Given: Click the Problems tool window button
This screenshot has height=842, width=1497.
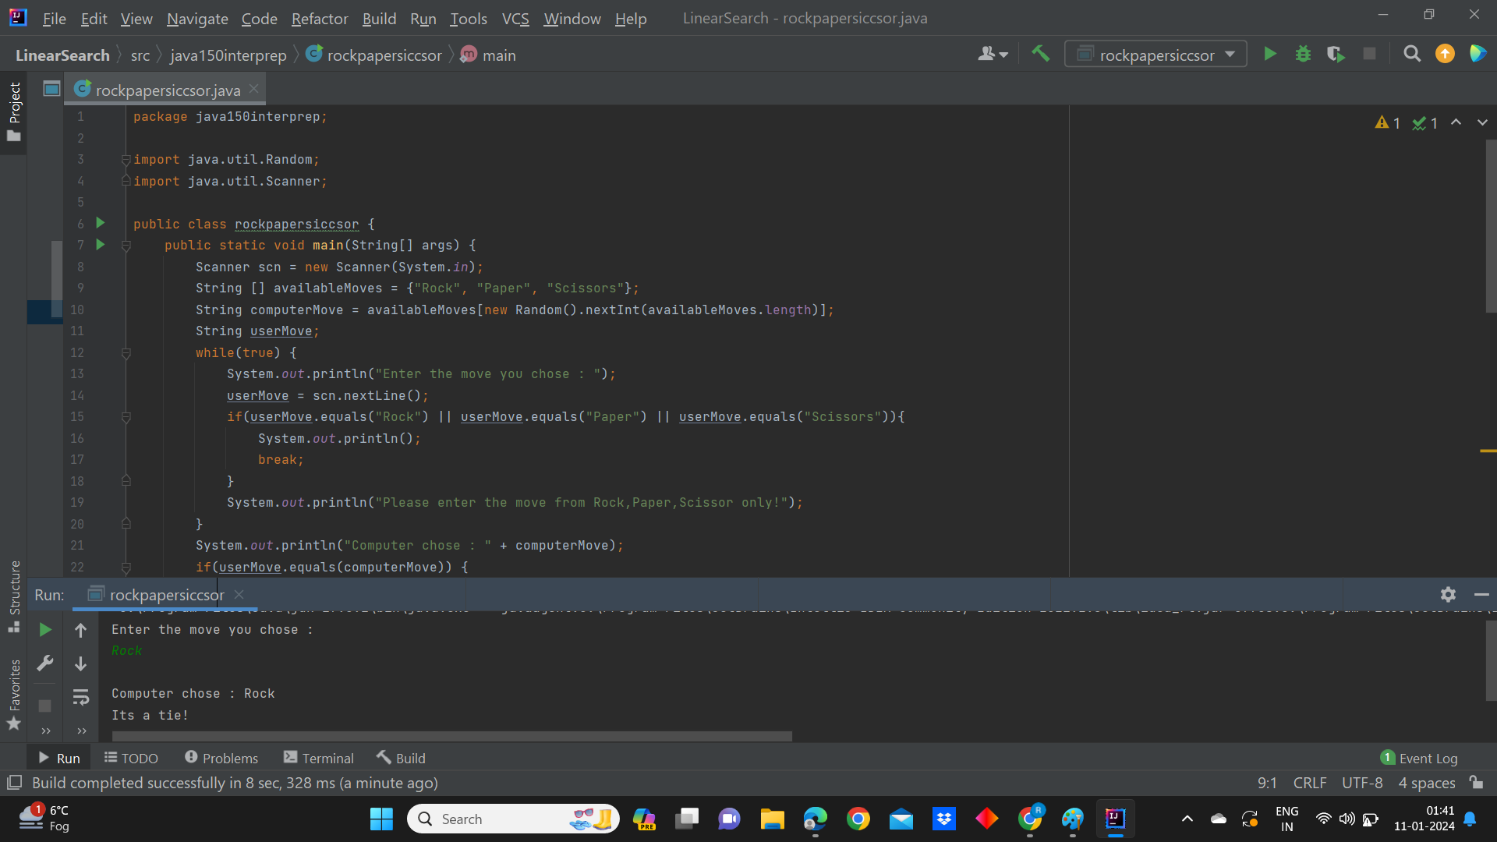Looking at the screenshot, I should point(221,759).
